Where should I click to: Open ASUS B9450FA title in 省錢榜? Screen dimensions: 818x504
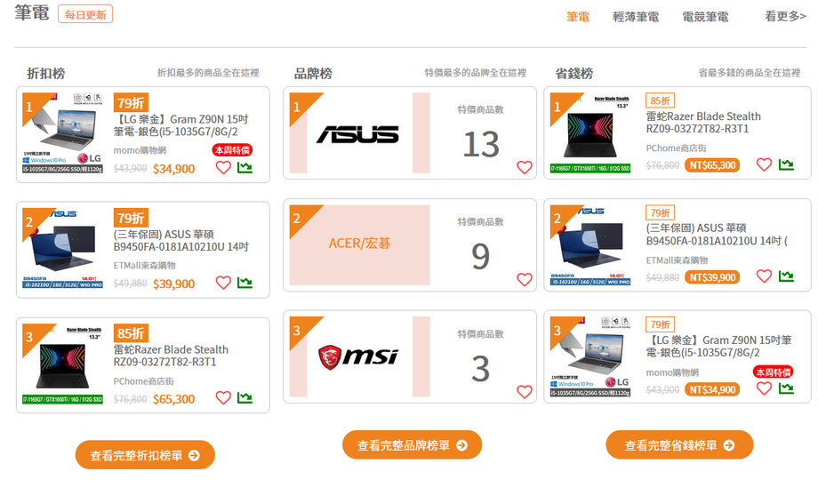pyautogui.click(x=717, y=235)
